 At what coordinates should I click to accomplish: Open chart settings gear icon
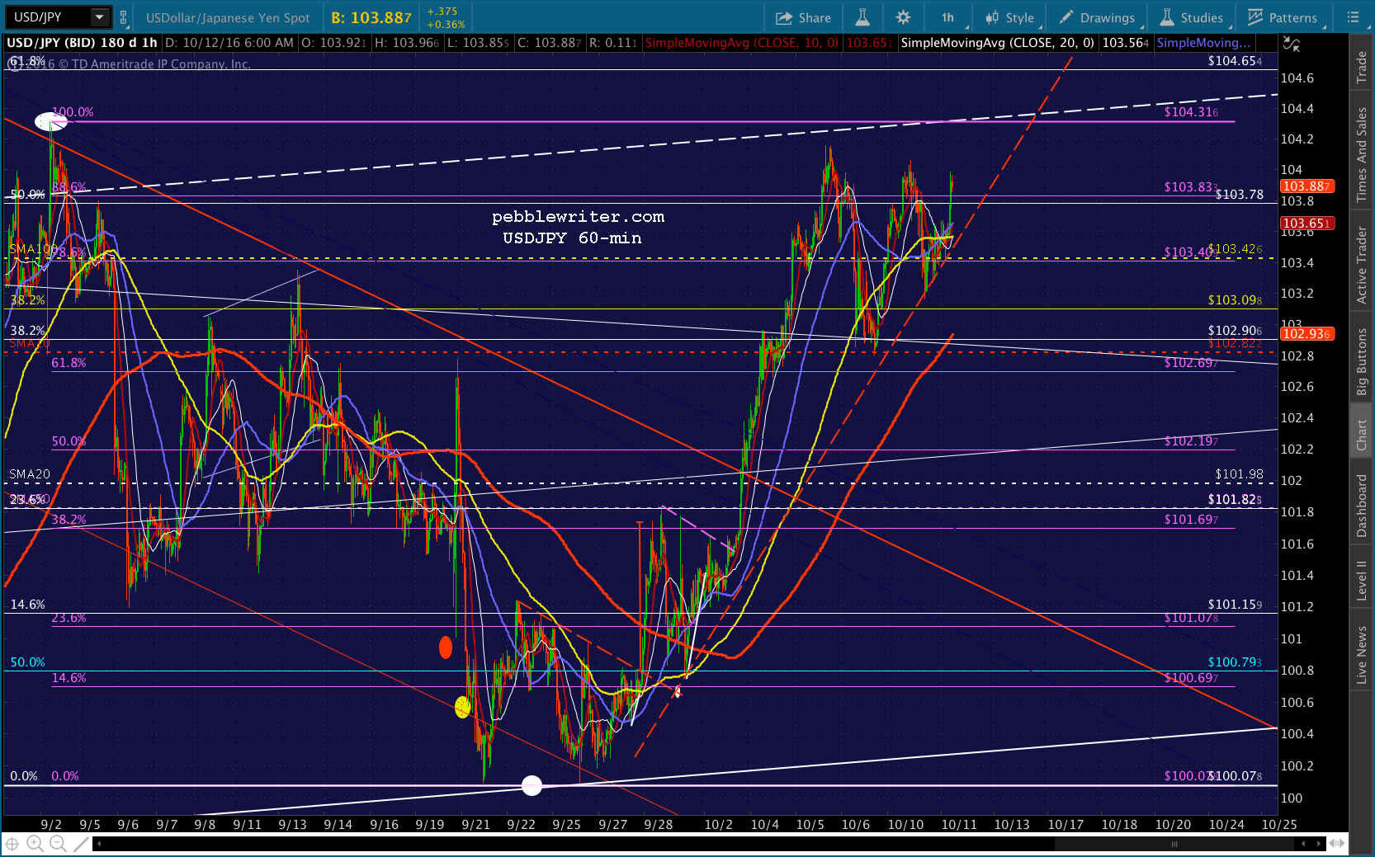pyautogui.click(x=903, y=17)
